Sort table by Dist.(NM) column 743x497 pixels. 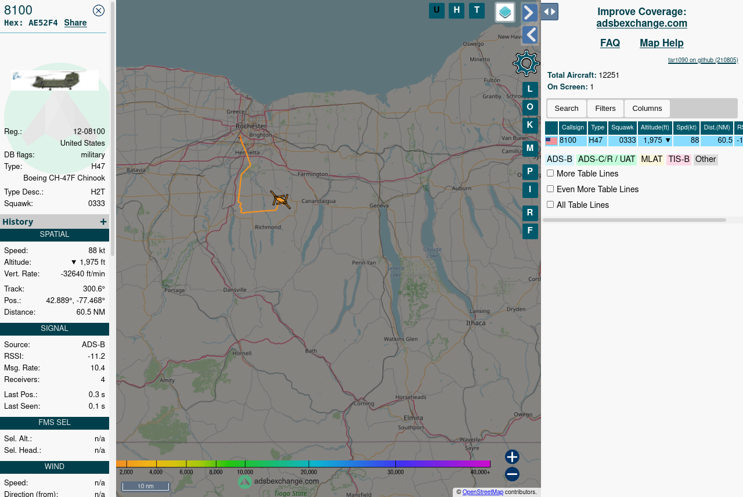pos(717,128)
